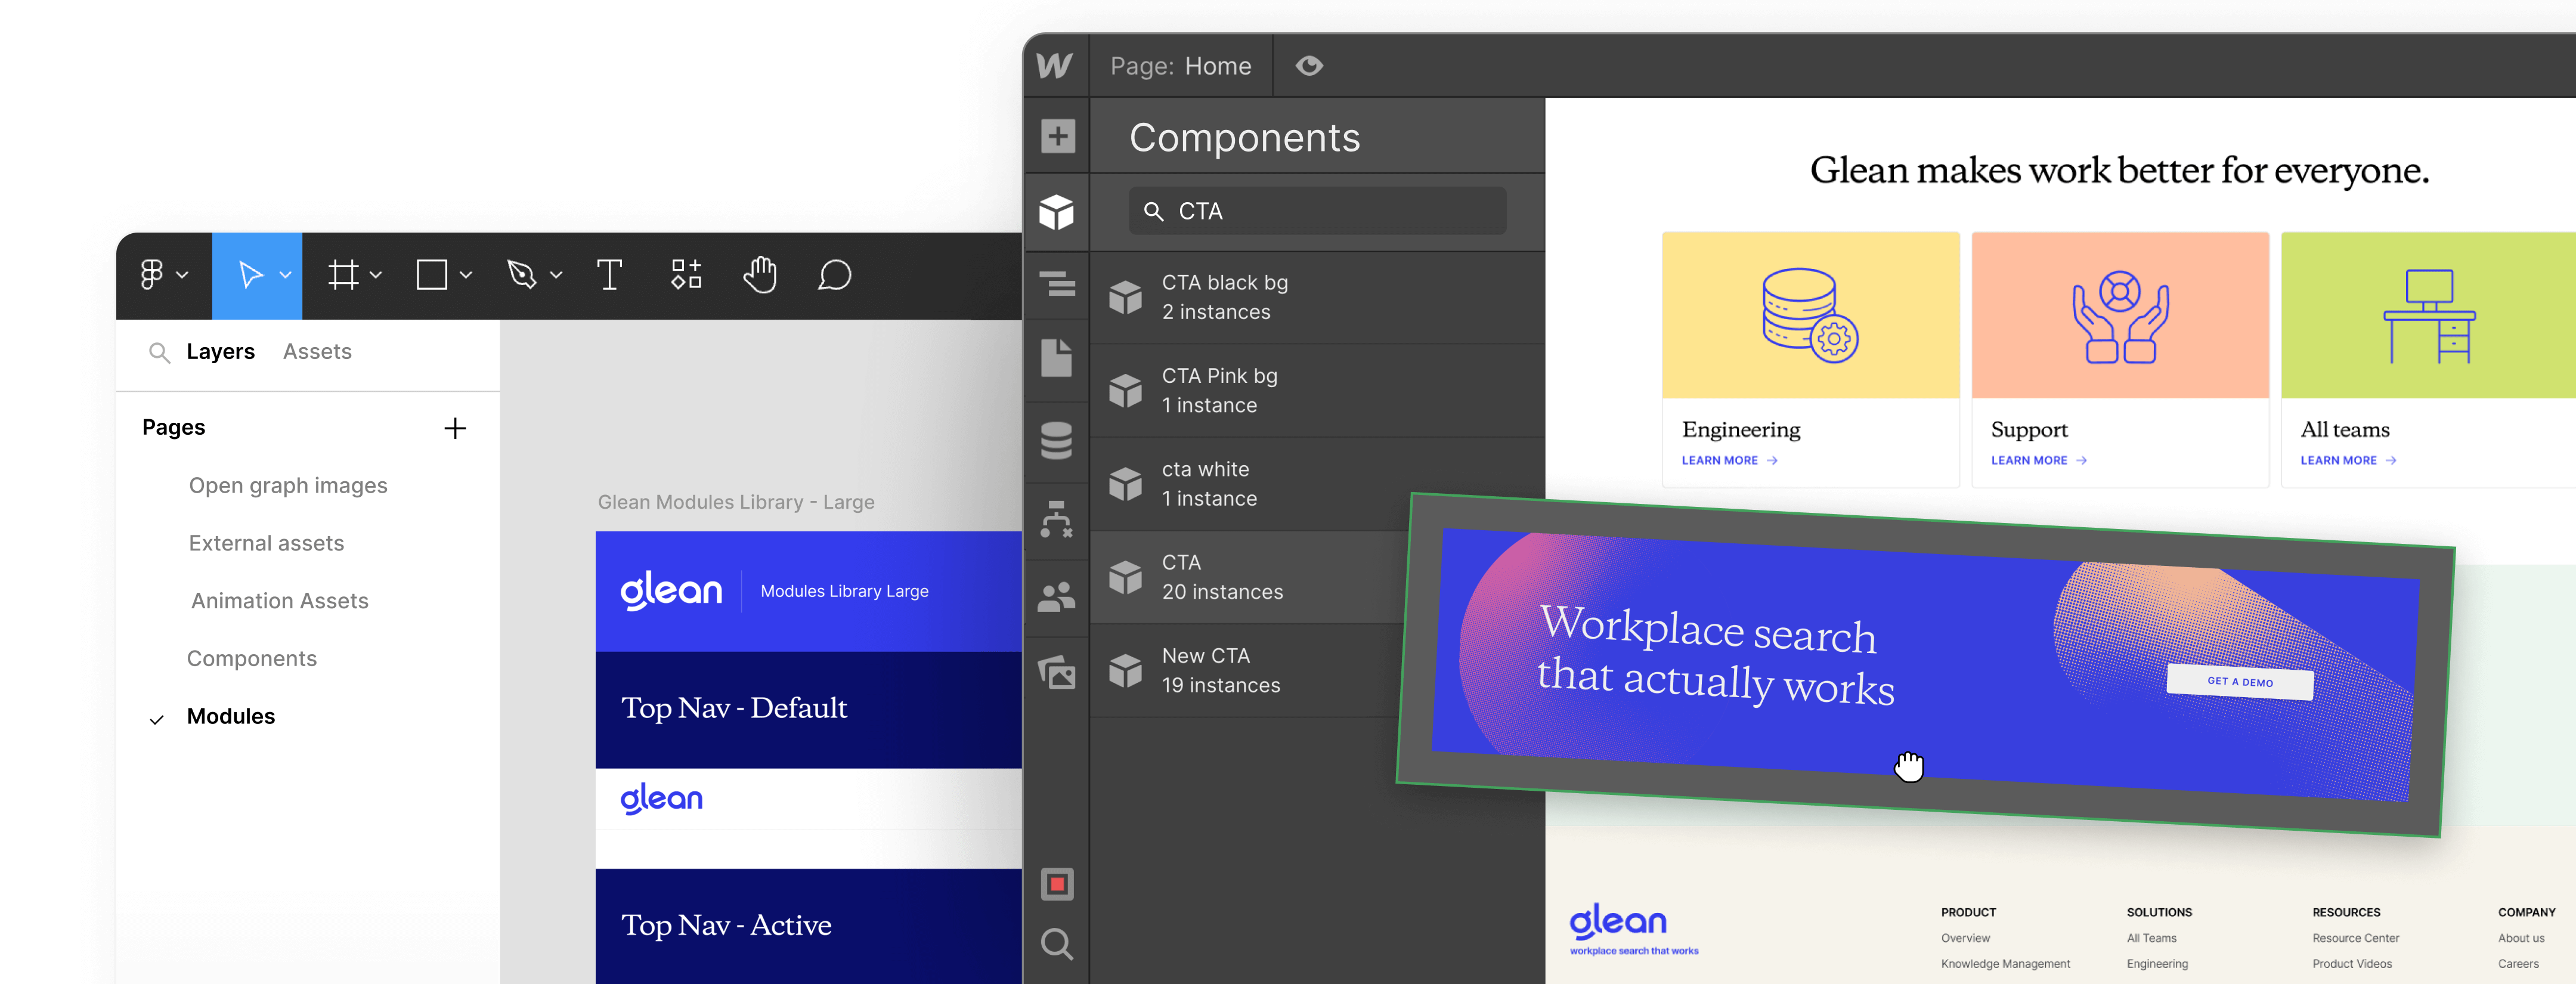Select the Pen tool in the Figma toolbar
Viewport: 2576px width, 984px height.
524,275
